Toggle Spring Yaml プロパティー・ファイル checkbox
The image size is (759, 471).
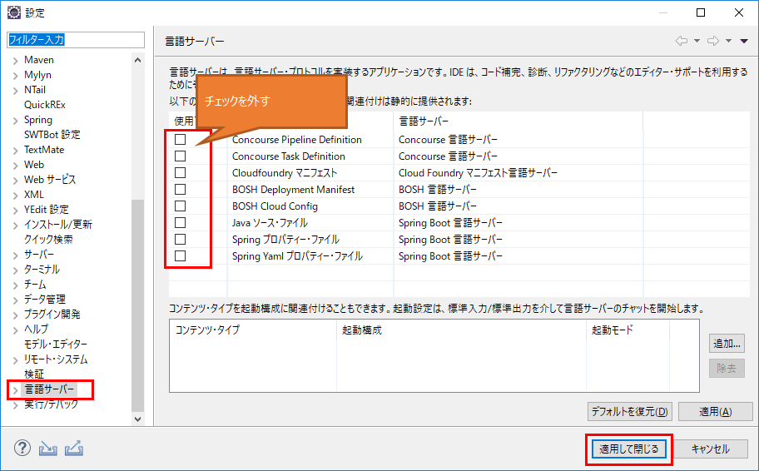click(x=180, y=255)
